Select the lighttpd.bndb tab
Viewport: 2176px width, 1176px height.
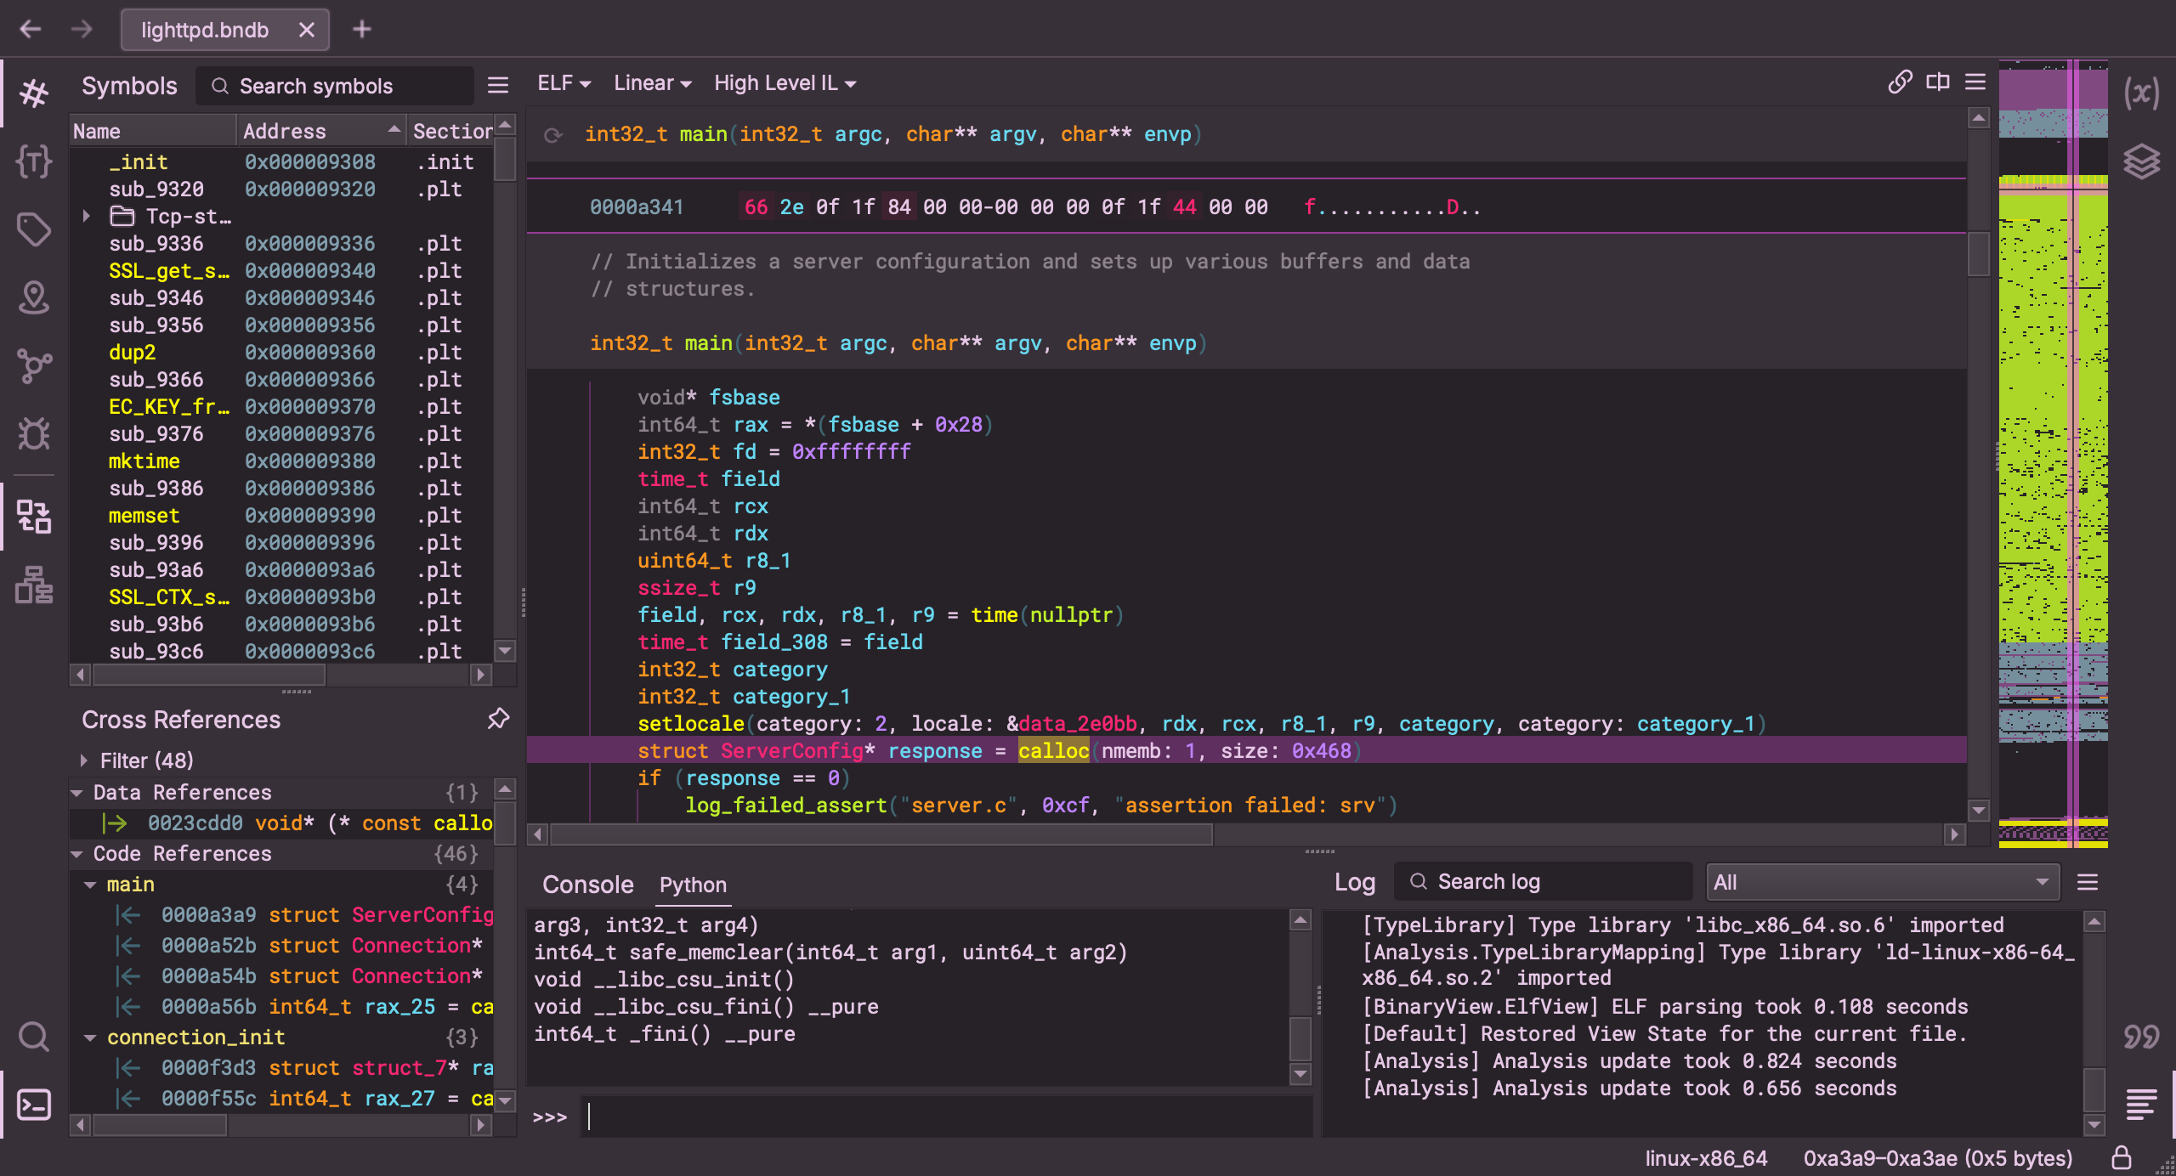click(205, 30)
